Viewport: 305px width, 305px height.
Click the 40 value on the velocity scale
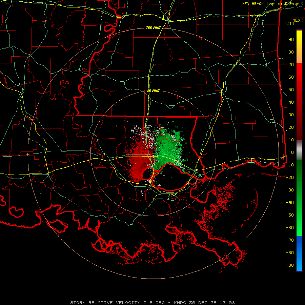pyautogui.click(x=291, y=102)
